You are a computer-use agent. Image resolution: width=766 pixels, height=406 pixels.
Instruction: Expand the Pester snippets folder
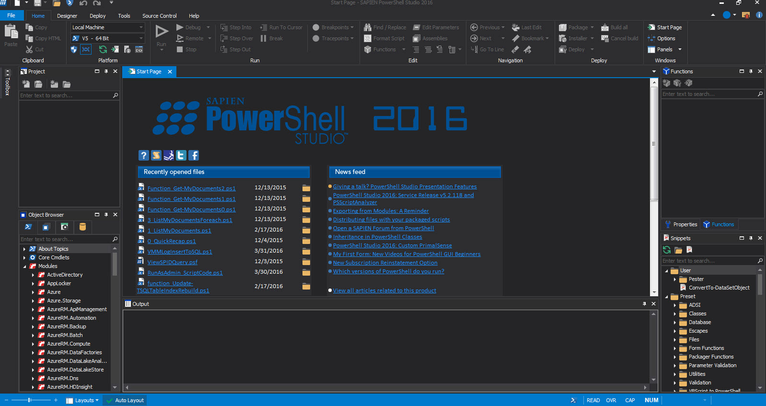click(x=675, y=279)
